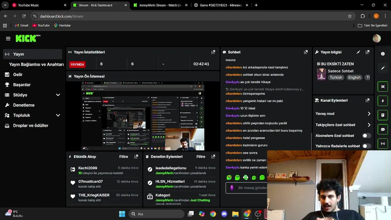The image size is (391, 220).
Task: Click the info icon in right sidebar
Action: point(383,54)
